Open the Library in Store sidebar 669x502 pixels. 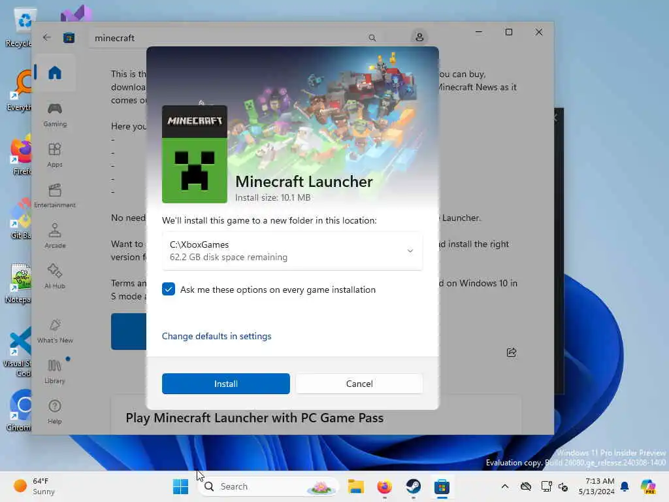tap(55, 371)
